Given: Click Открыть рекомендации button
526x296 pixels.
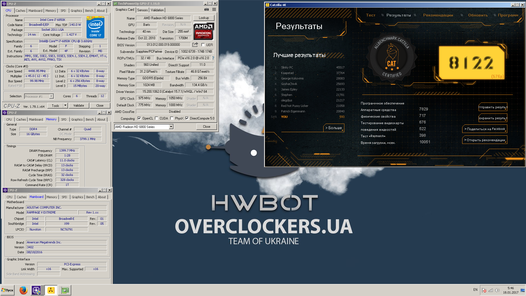Looking at the screenshot, I should pos(485,140).
